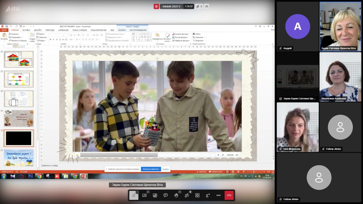Open the connection performance gauge icon
This screenshot has height=204, width=363.
tap(207, 7)
